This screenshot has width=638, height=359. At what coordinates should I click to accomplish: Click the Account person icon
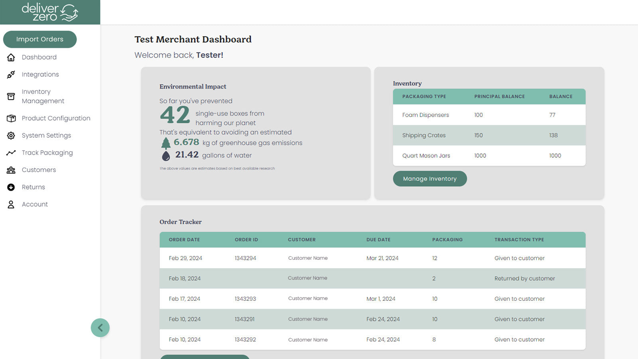(11, 204)
